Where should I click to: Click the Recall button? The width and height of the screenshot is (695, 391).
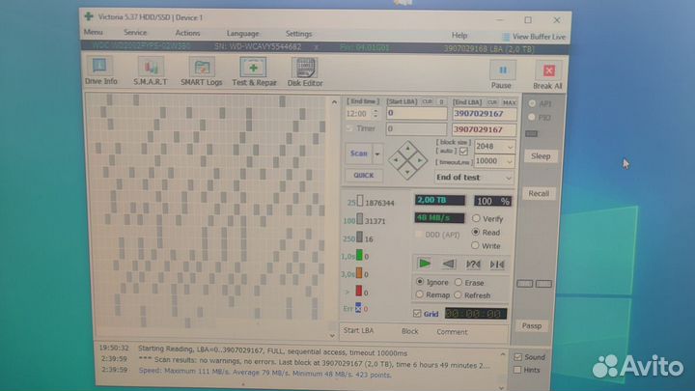tap(539, 193)
